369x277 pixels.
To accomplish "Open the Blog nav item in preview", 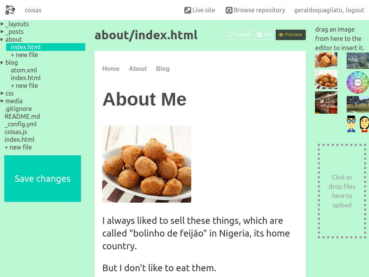I will (163, 69).
